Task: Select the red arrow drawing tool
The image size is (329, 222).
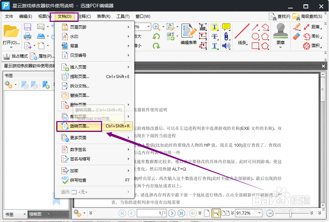Action: [255, 27]
